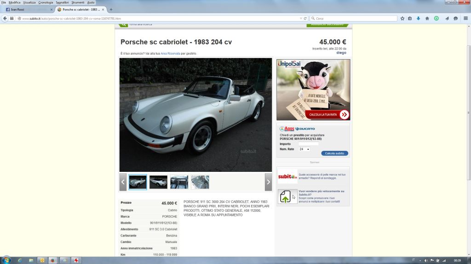Click in the Importo input field
Image resolution: width=471 pixels, height=264 pixels.
tap(309, 144)
